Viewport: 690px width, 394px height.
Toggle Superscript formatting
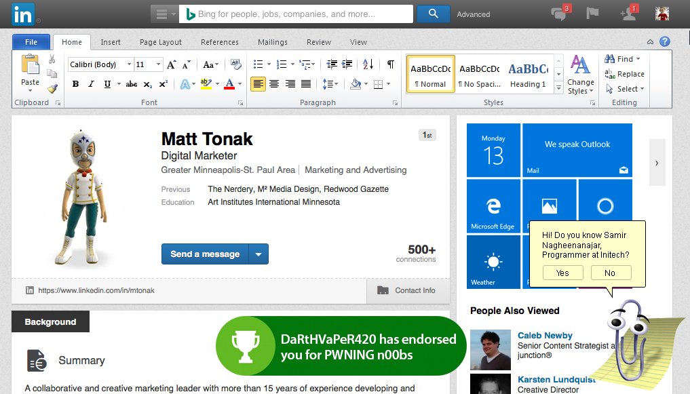tap(164, 84)
